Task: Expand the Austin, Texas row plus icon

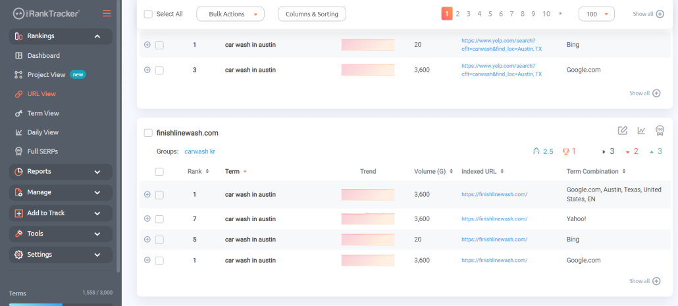Action: point(147,195)
